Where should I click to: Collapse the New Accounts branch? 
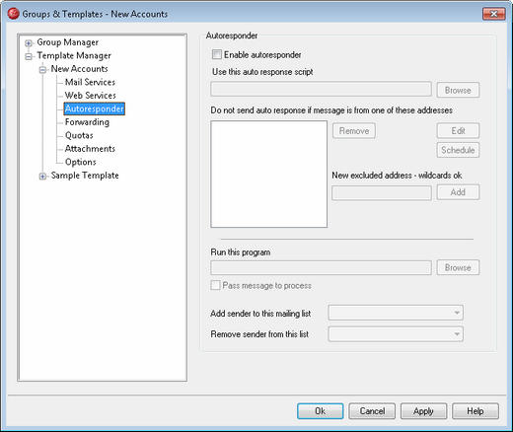point(42,70)
